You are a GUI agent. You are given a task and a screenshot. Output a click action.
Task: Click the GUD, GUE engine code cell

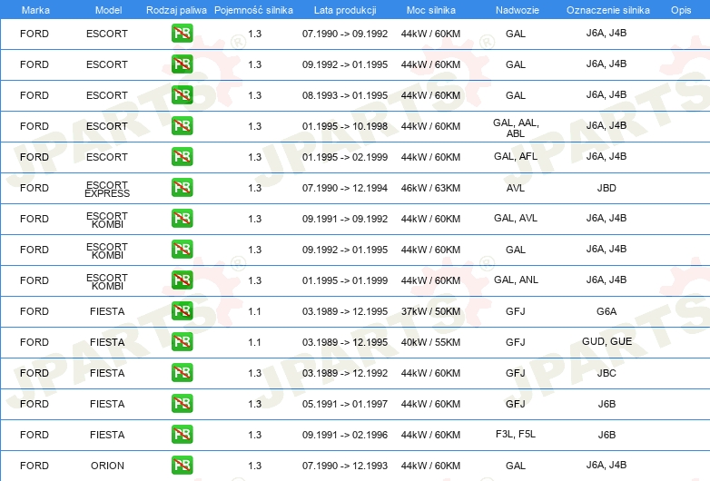click(606, 341)
